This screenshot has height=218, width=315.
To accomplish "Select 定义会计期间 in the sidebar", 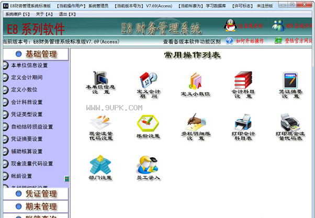I will pos(27,77).
